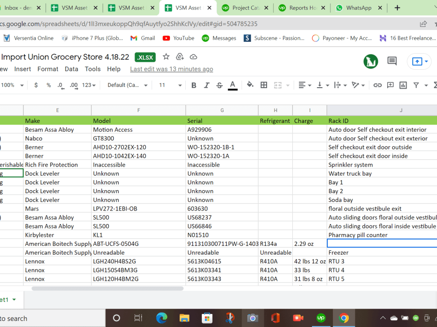Screen dimensions: 437x327
Task: Click the .XLSX file format badge
Action: [x=145, y=57]
